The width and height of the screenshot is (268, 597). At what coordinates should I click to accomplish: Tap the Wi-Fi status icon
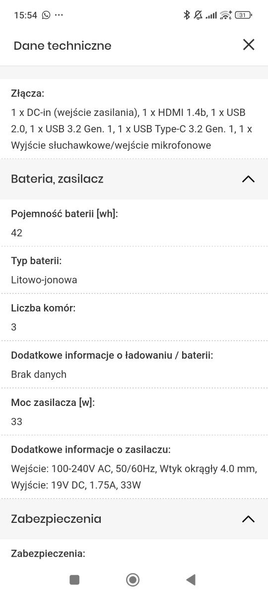click(x=226, y=15)
